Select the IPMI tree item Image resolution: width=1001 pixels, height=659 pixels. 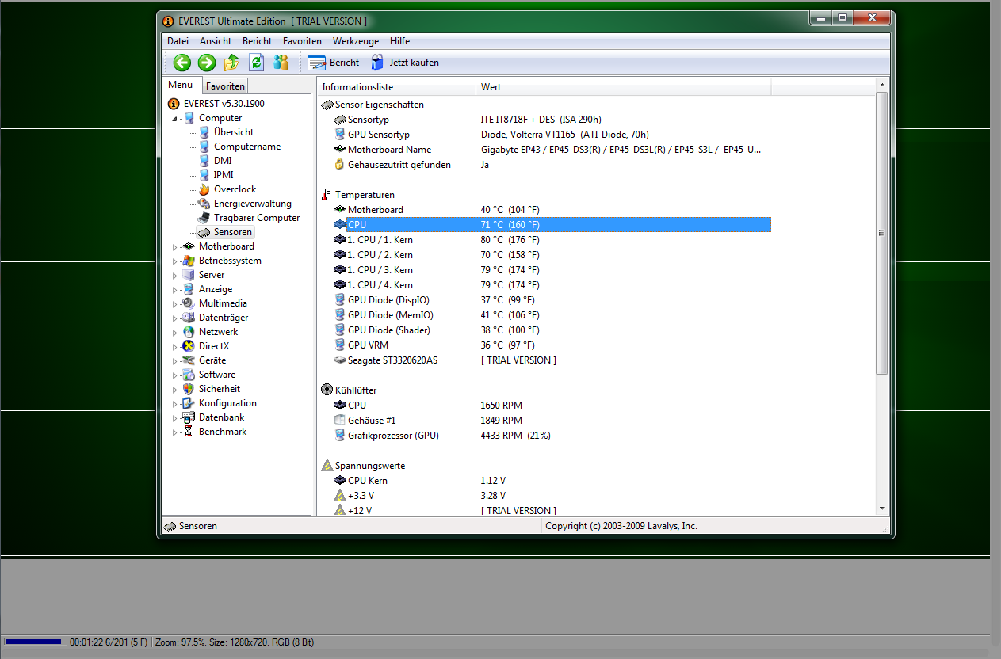click(x=224, y=175)
